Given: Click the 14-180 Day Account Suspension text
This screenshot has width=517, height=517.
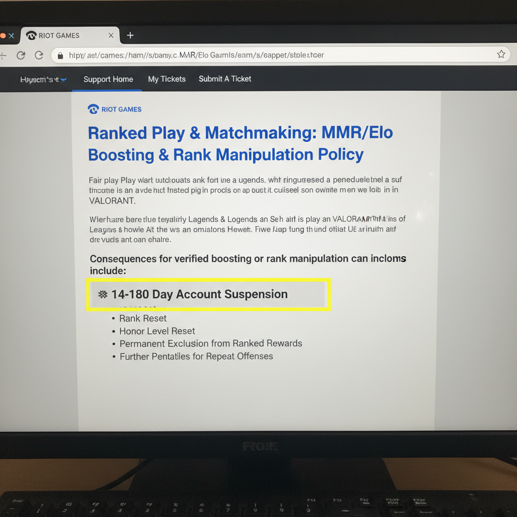Looking at the screenshot, I should tap(199, 294).
